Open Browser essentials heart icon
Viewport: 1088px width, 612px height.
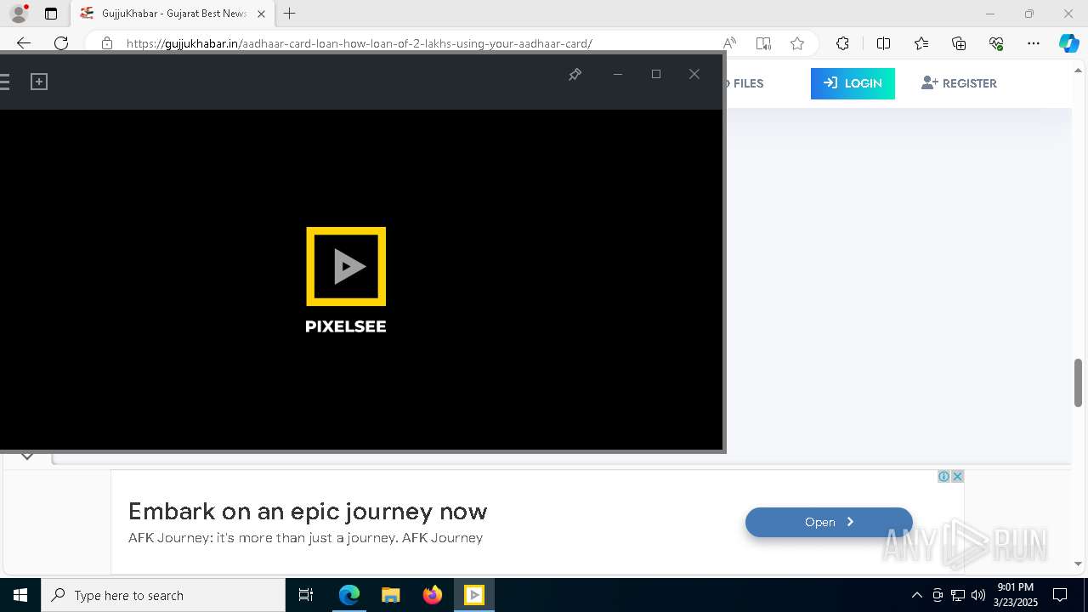(996, 43)
